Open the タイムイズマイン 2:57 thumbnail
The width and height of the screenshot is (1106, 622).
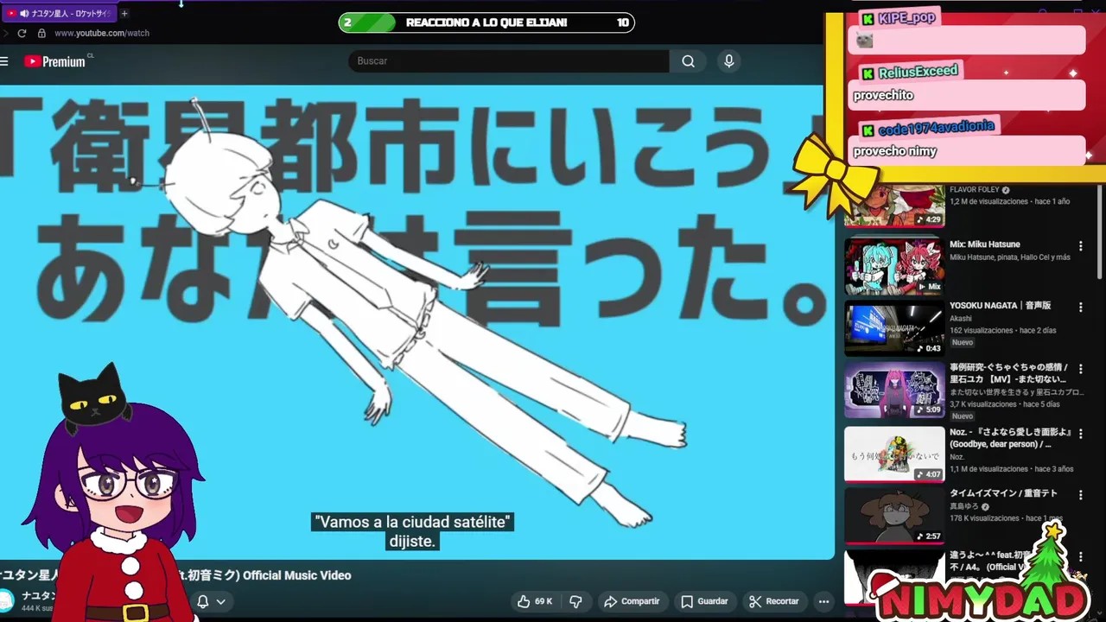(x=894, y=516)
